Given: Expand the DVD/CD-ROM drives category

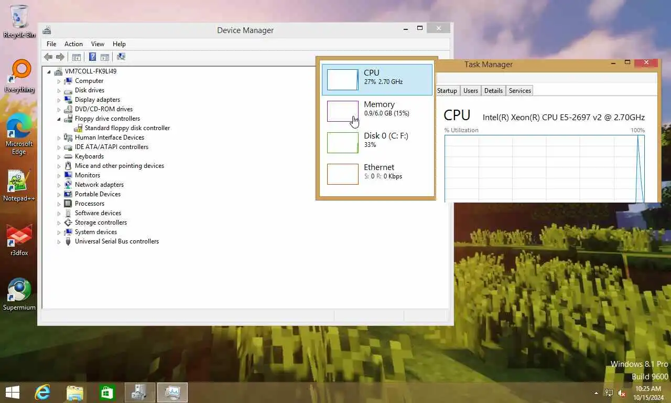Looking at the screenshot, I should click(59, 109).
